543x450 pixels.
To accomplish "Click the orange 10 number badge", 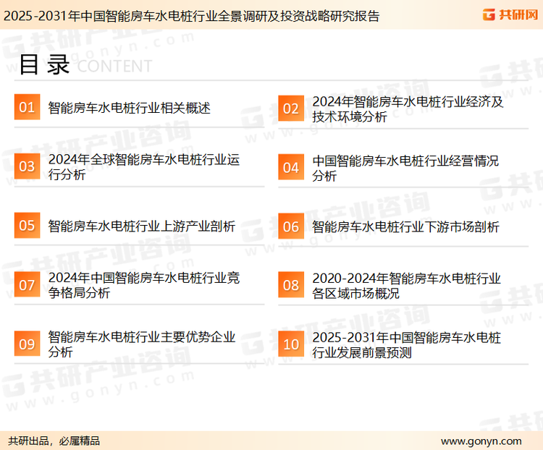I will point(291,344).
